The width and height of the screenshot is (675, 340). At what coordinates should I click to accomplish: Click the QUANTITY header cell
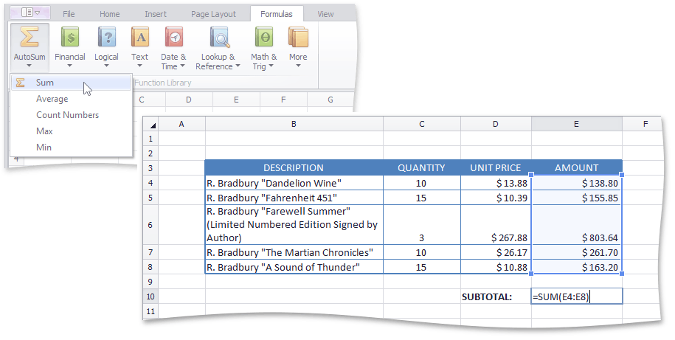(x=421, y=168)
